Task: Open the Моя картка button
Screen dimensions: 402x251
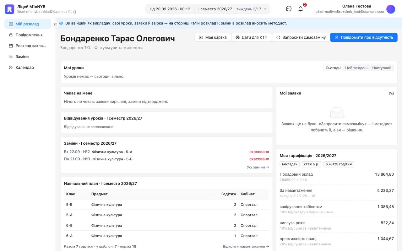Action: pyautogui.click(x=213, y=37)
